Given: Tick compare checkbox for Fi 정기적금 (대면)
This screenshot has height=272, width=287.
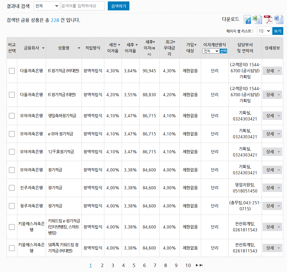Looking at the screenshot, I should [12, 95].
